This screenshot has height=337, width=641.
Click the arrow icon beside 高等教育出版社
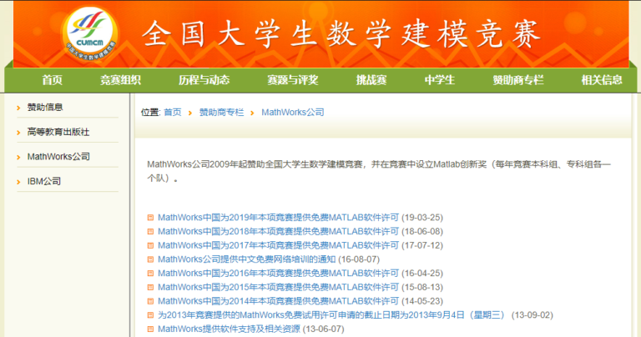19,132
